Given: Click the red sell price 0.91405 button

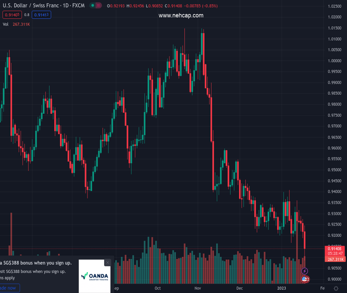Looking at the screenshot, I should point(12,15).
